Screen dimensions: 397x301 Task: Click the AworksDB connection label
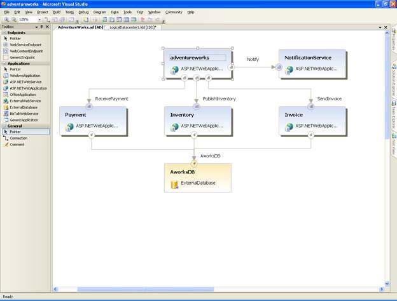pos(211,156)
